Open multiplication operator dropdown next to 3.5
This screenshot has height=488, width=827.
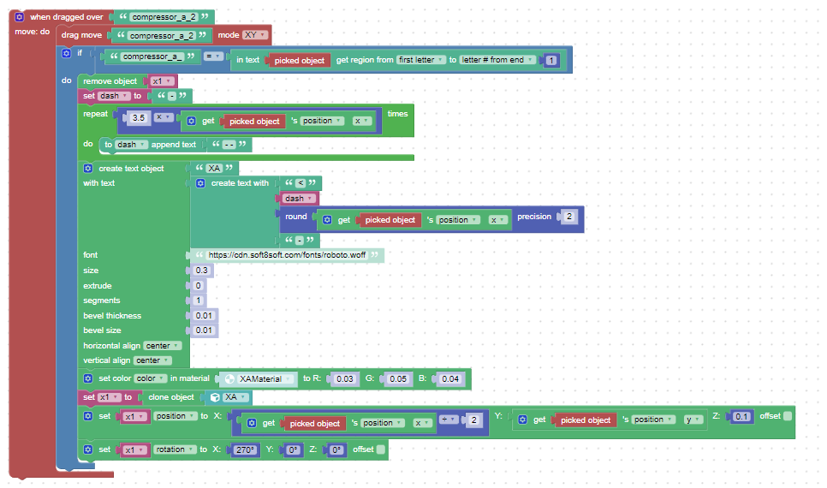[163, 117]
